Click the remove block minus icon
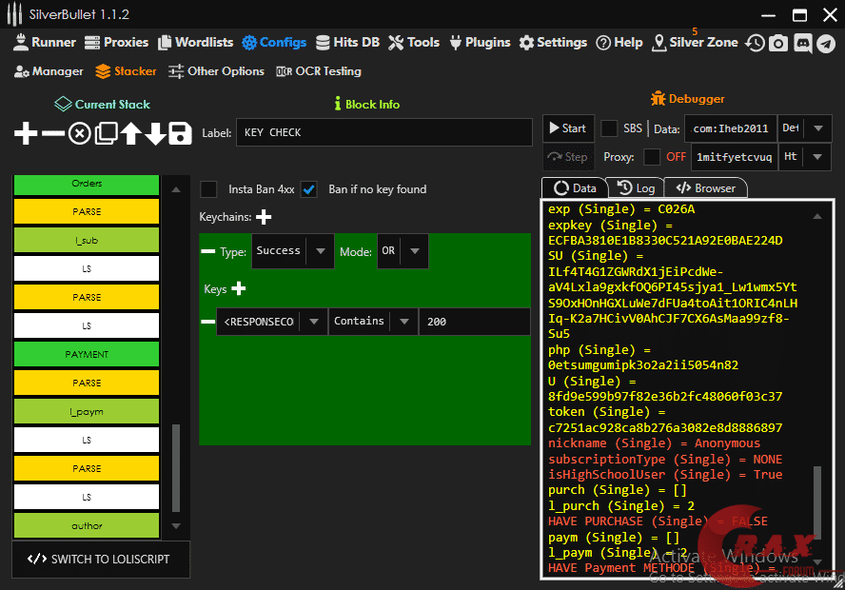The height and width of the screenshot is (590, 845). tap(52, 133)
